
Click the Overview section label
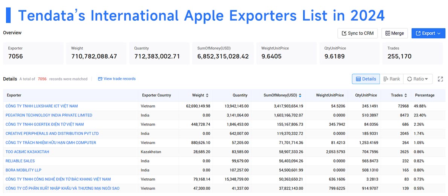[12, 33]
